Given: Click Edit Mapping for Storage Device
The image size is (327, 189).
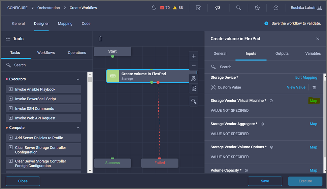Looking at the screenshot, I should [x=306, y=77].
